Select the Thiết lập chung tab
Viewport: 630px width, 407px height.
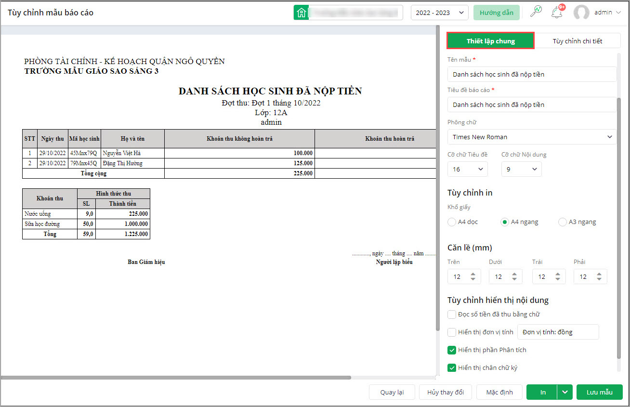490,41
